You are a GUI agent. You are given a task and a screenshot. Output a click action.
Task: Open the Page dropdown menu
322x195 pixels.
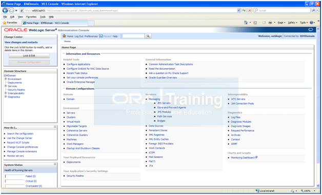[281, 23]
